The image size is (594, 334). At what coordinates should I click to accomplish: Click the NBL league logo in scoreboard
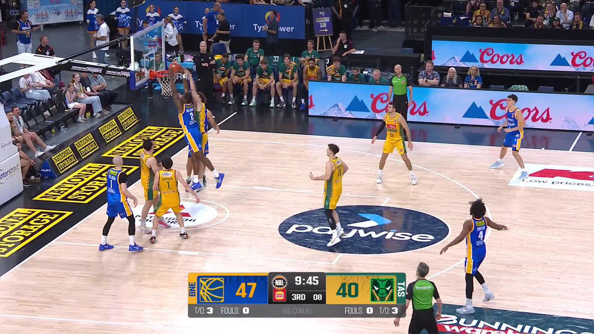280,282
